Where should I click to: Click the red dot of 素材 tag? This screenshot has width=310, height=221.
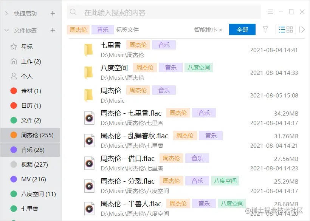(14, 91)
